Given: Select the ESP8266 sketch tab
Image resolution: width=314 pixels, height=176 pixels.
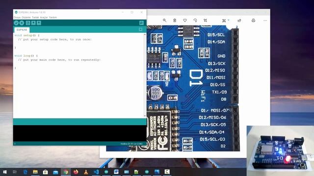Looking at the screenshot, I should point(22,30).
